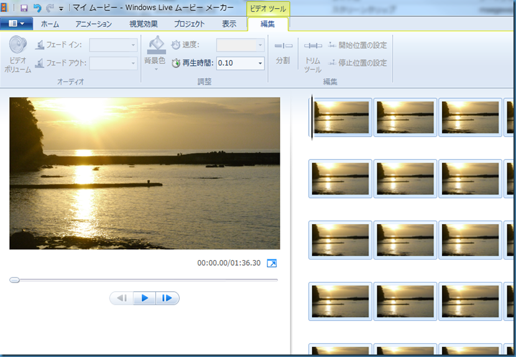The image size is (516, 357).
Task: Select third thumbnail in second storyboard row
Action: pyautogui.click(x=470, y=179)
